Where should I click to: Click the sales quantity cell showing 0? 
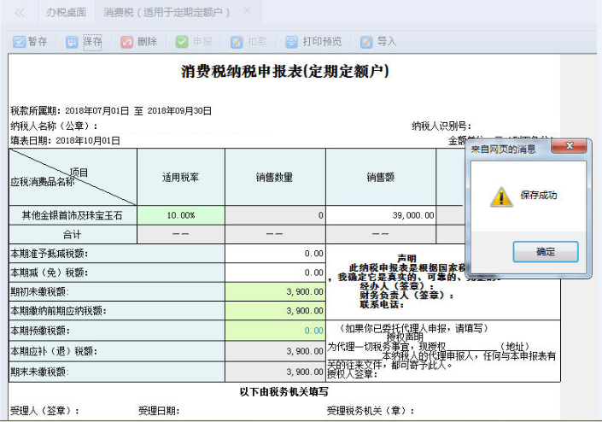tap(274, 215)
